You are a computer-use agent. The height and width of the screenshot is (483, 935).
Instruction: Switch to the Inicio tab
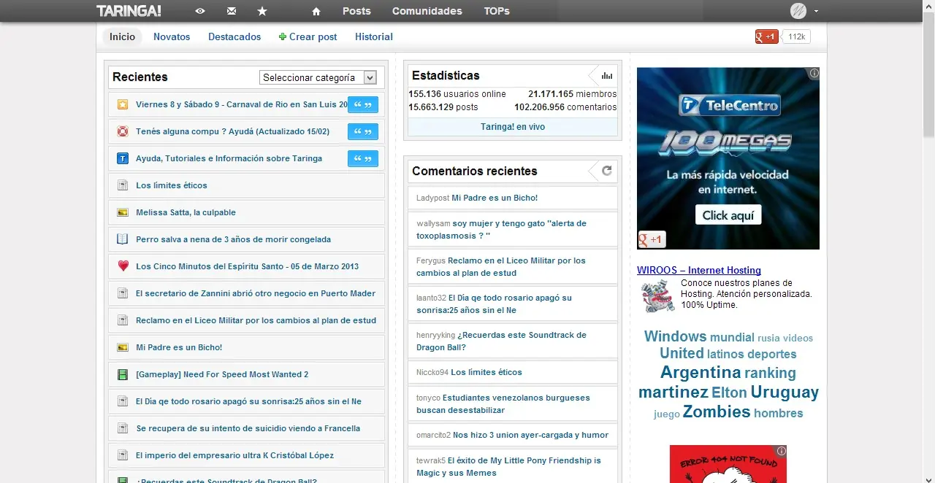click(x=122, y=36)
